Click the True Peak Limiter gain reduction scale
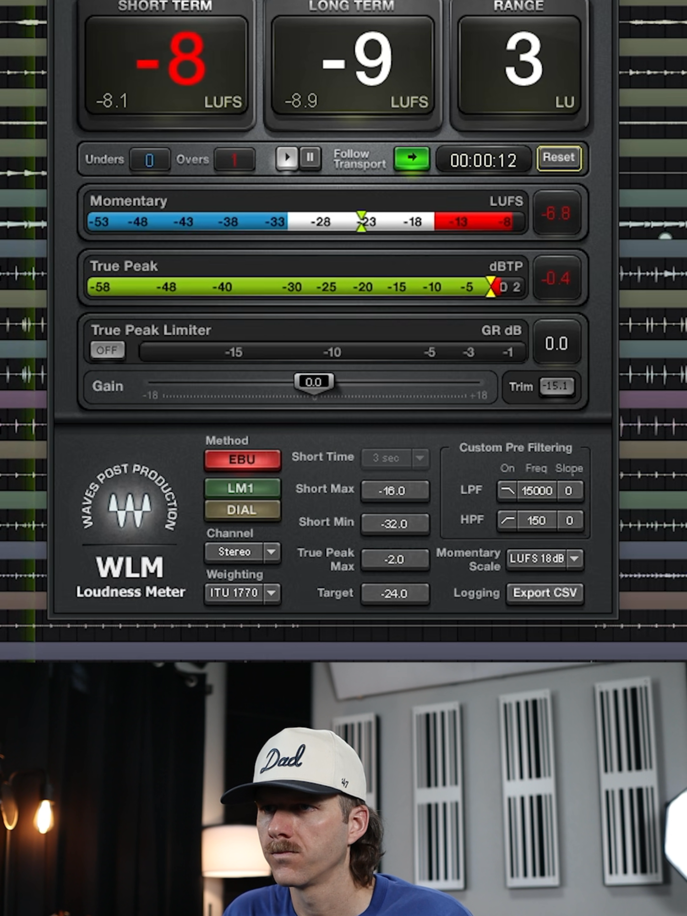This screenshot has width=687, height=916. click(x=333, y=352)
